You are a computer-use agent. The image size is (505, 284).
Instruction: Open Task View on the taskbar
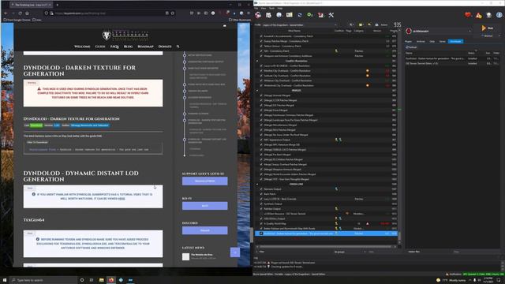pyautogui.click(x=92, y=280)
